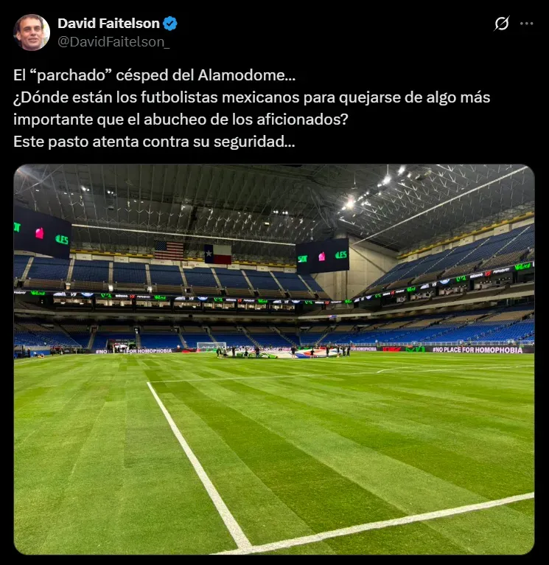Viewport: 549px width, 565px height.
Task: Click the bright roof lights in the photo
Action: (x=374, y=189)
